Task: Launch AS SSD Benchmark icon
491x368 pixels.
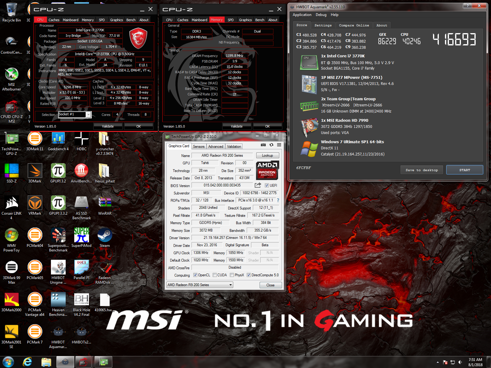Action: [82, 208]
